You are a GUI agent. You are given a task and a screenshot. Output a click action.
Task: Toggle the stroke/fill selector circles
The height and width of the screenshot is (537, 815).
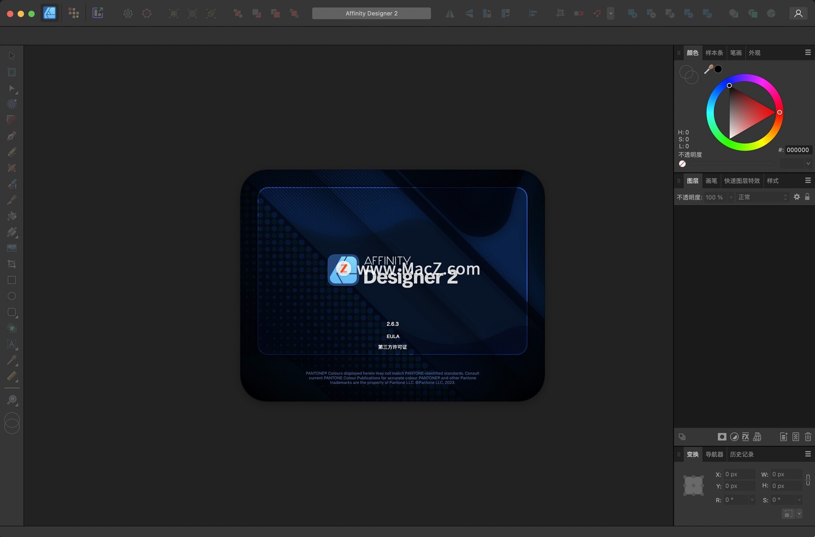coord(689,75)
